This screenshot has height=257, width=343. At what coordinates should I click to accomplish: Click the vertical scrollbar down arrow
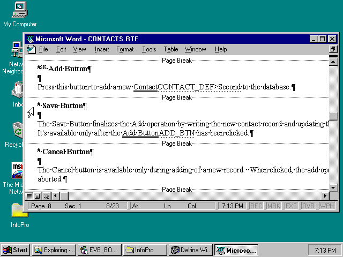[333, 187]
